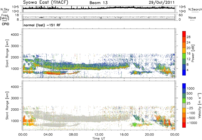Select the light green 12–16 dB Power swatch

pyautogui.click(x=184, y=56)
